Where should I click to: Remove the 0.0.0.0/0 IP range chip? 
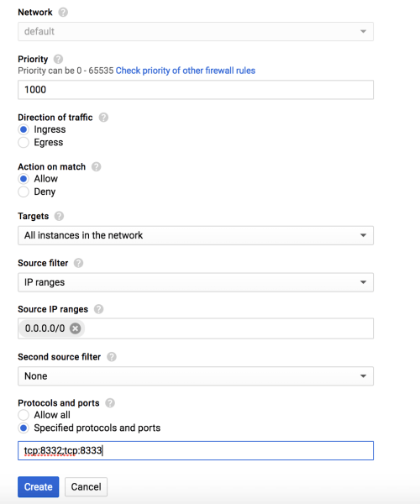76,328
